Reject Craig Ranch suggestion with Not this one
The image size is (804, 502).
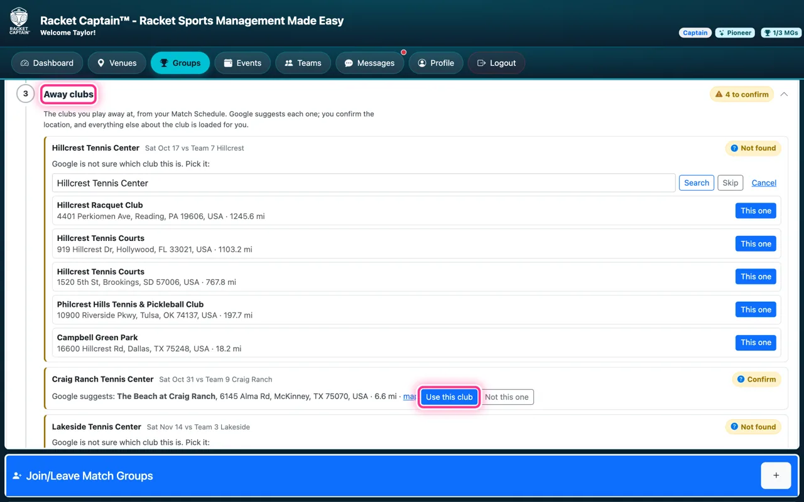(507, 397)
